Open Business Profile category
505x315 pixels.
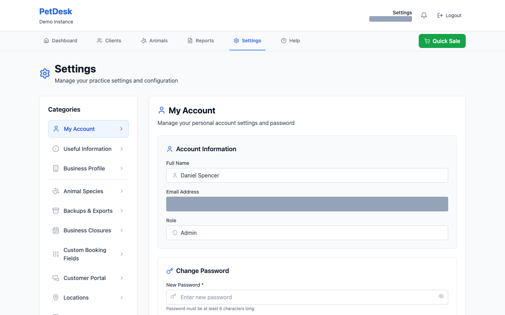click(88, 168)
